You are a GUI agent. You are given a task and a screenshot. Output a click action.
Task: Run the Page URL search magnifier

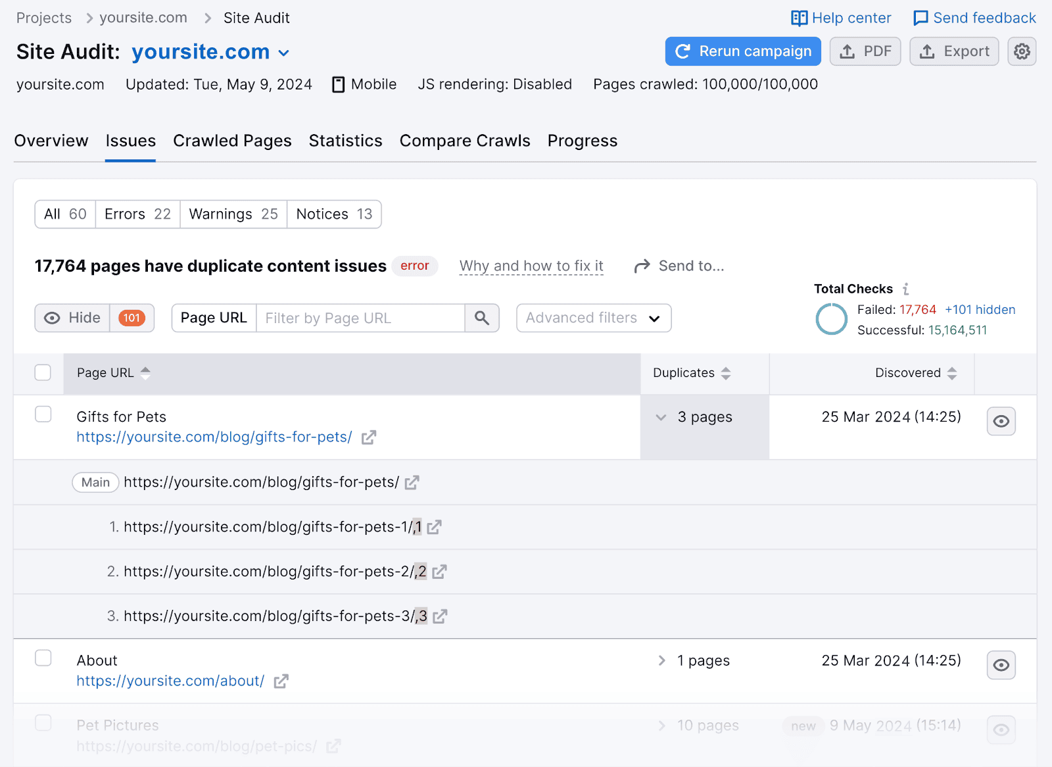click(482, 318)
